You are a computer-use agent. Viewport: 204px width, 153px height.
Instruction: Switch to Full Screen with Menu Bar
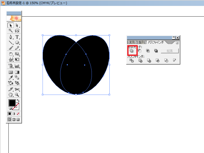click(14, 119)
